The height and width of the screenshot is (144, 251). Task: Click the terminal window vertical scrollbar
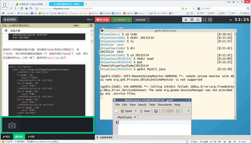coord(235,76)
